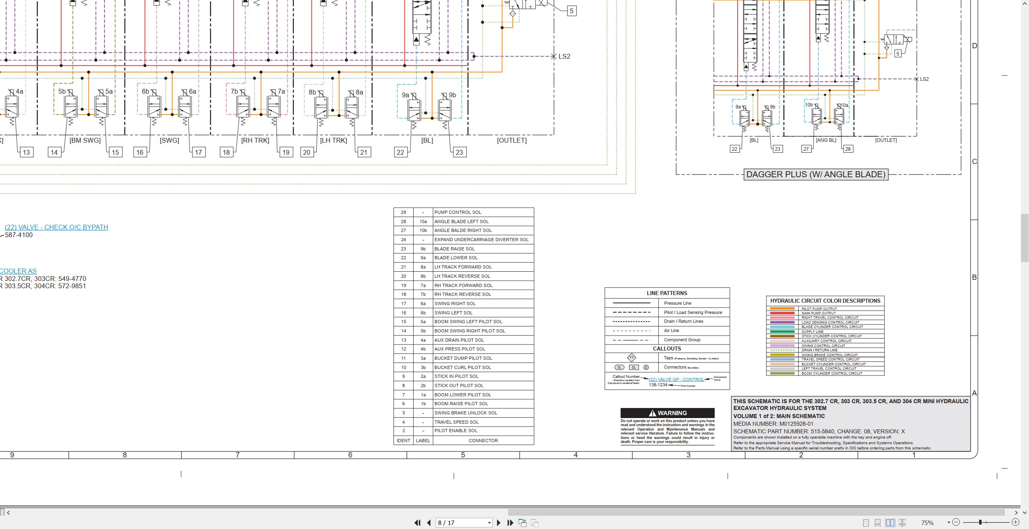
Task: Click the [LH TRK] valve section label
Action: [x=333, y=140]
